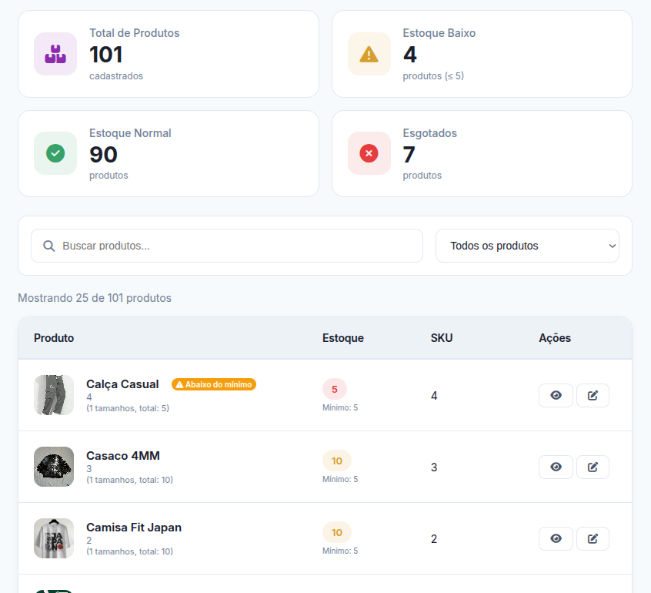View Casaco 4MM details with eye button
The width and height of the screenshot is (651, 593).
point(556,467)
